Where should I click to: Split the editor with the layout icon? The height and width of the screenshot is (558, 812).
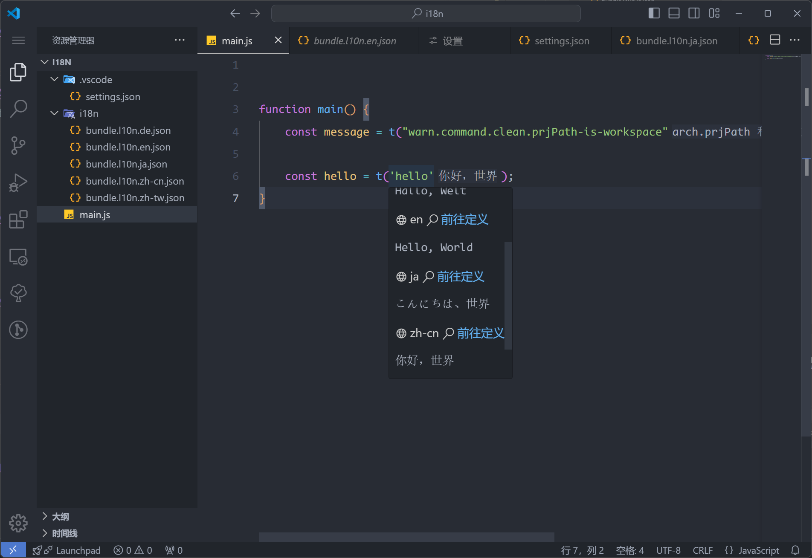(775, 40)
